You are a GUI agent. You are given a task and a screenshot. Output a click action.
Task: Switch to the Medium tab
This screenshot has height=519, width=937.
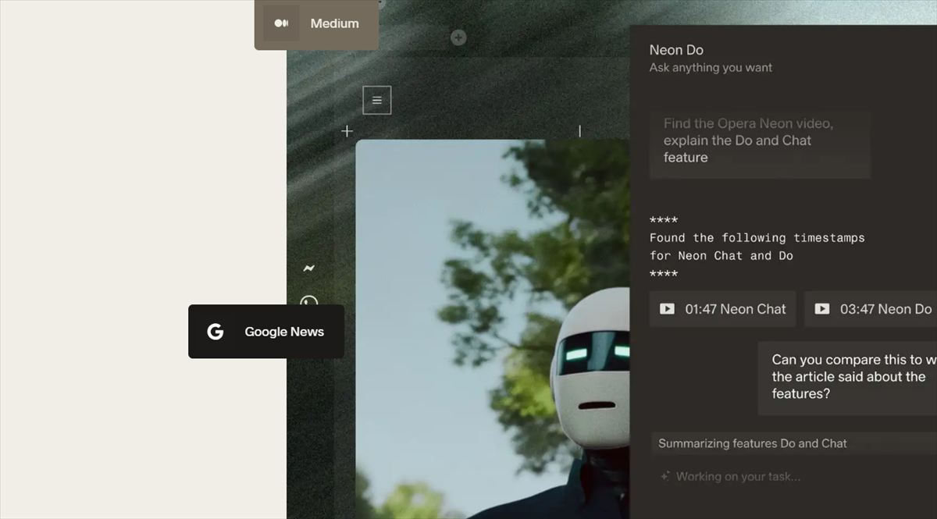tap(334, 23)
